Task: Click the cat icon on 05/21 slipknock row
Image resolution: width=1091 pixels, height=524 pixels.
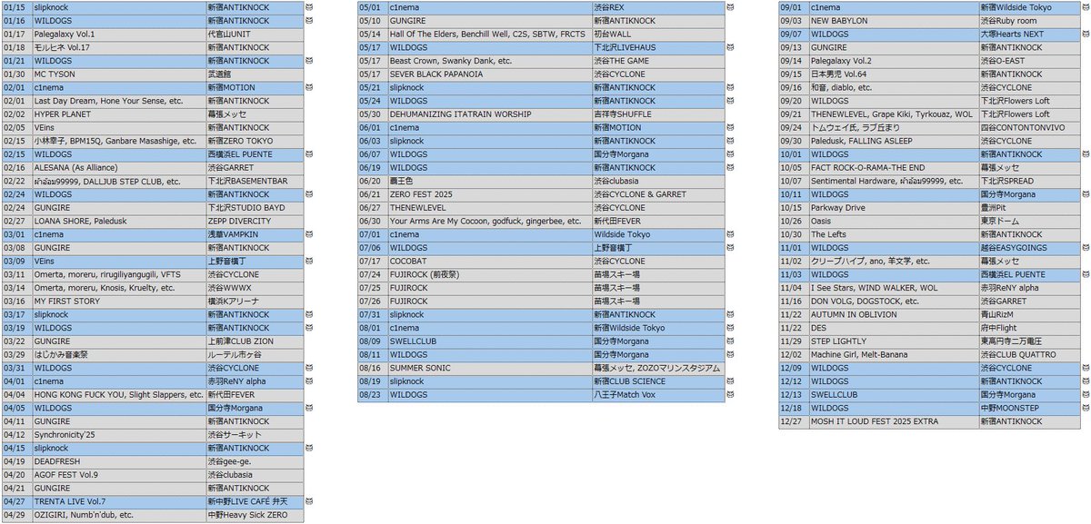Action: [730, 87]
